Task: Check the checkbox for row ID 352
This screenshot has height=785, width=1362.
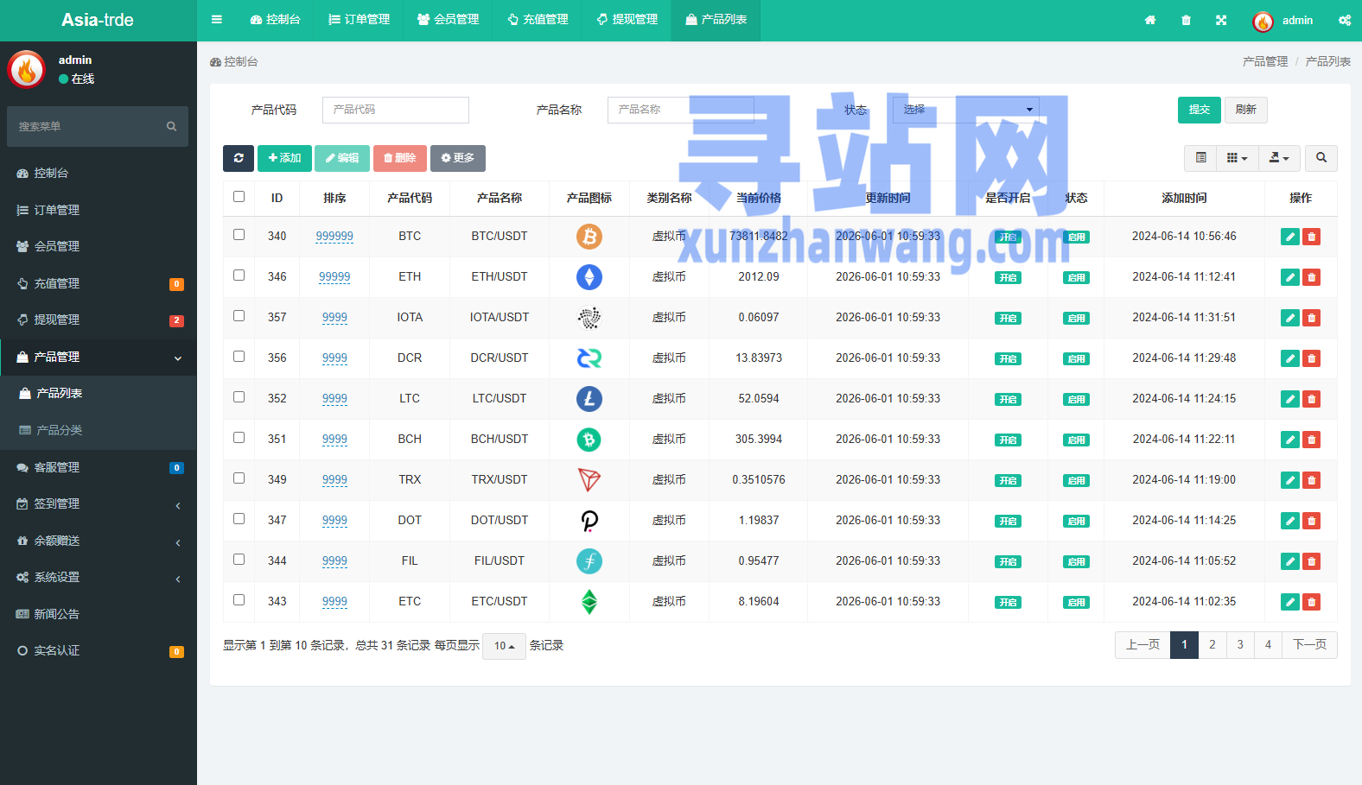Action: 239,397
